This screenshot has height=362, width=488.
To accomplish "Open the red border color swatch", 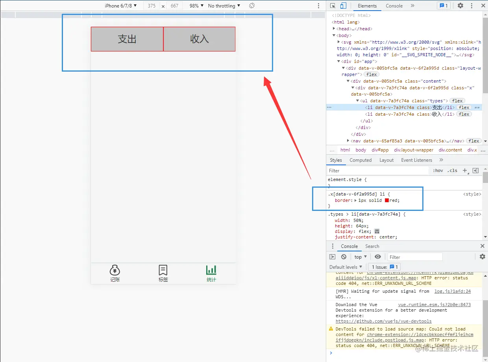I will [387, 200].
